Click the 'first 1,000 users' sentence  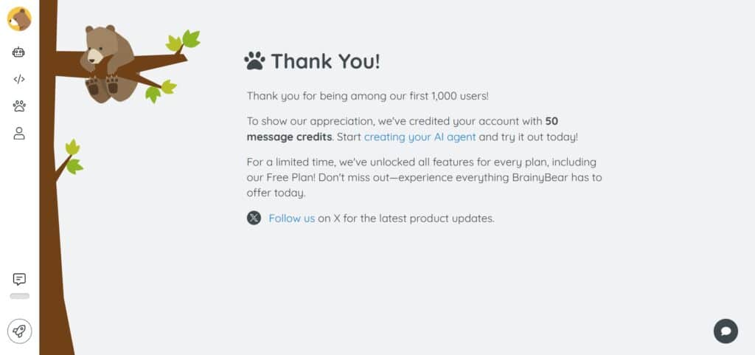[x=367, y=96]
